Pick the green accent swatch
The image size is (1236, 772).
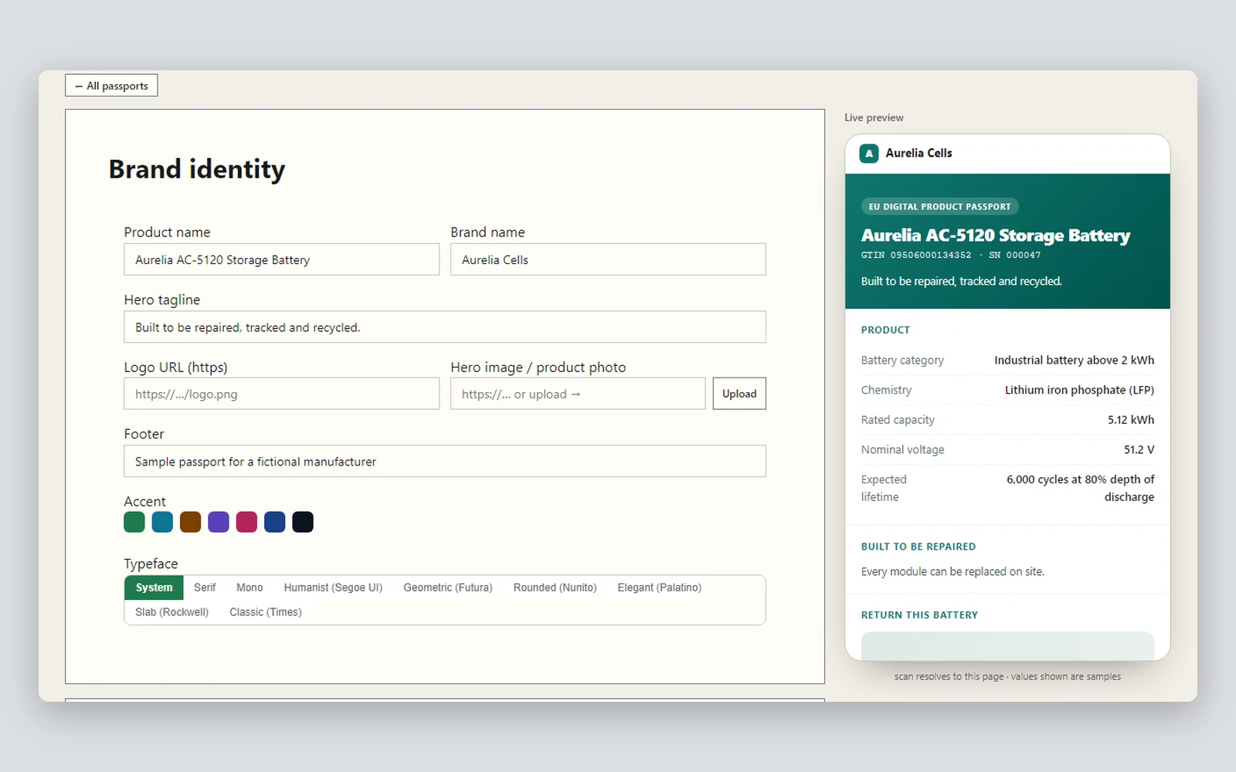point(134,522)
